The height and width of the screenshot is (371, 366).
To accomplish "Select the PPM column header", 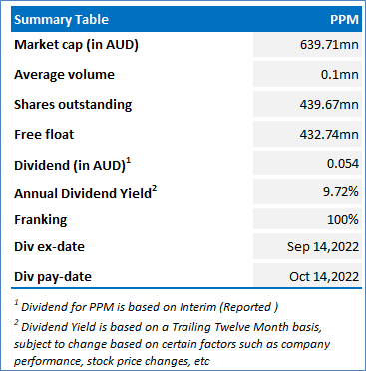I will click(344, 19).
